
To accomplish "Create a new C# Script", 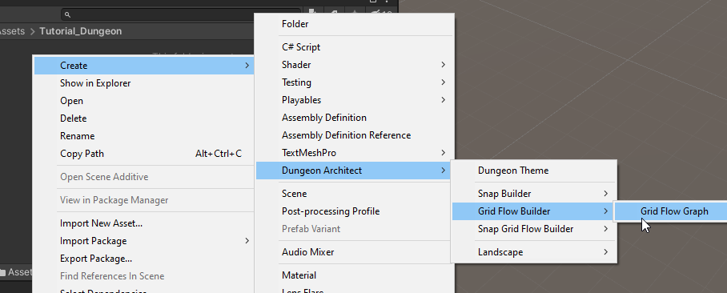I will pos(354,46).
